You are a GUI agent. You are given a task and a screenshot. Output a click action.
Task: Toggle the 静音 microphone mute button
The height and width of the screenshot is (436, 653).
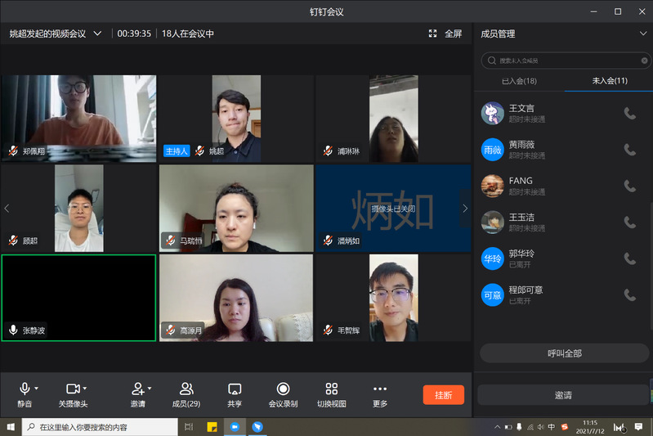click(x=25, y=389)
